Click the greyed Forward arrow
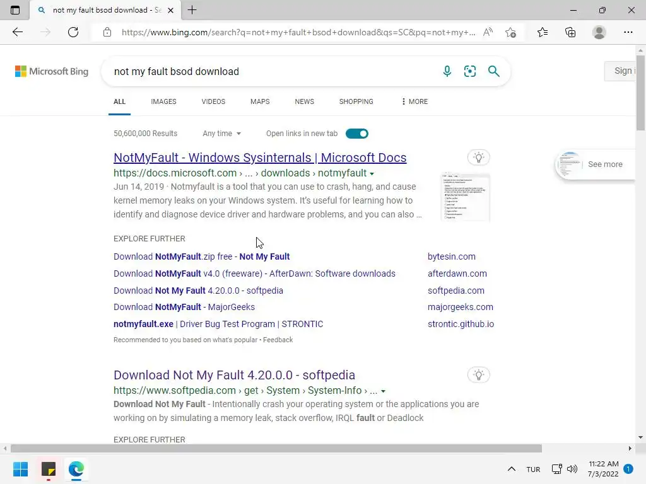 point(45,32)
